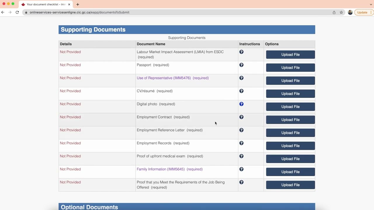
Task: Click Employment Records (required) text
Action: [163, 143]
